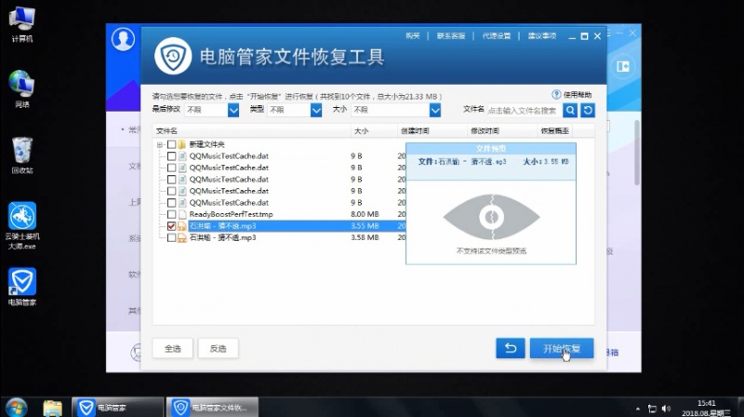The height and width of the screenshot is (417, 744).
Task: Sort by 修改时间 column header
Action: click(x=501, y=130)
